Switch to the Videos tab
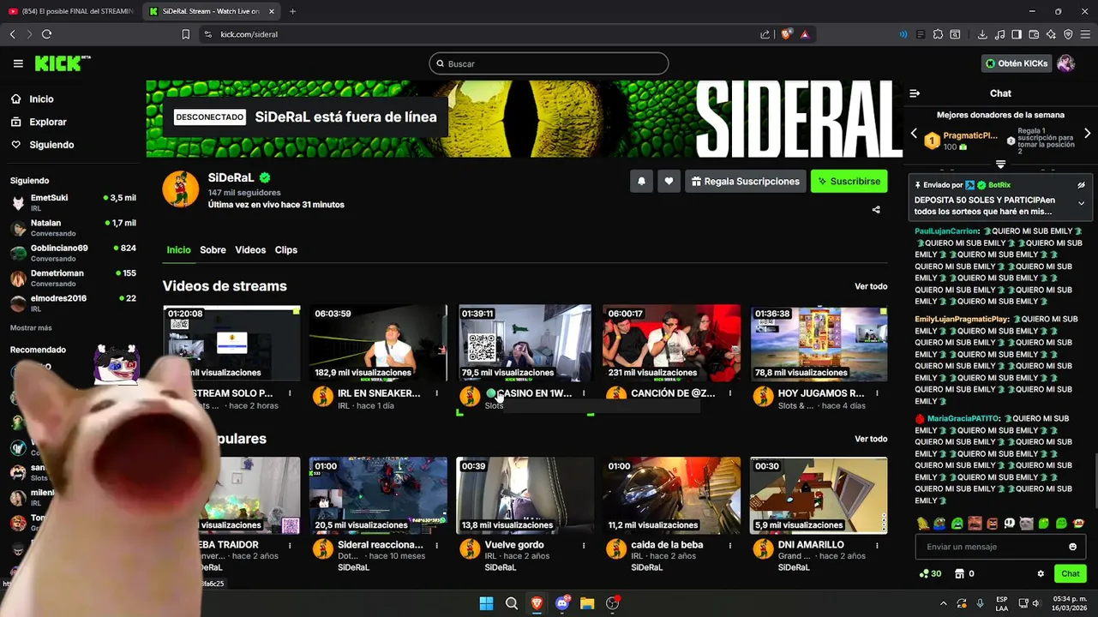The height and width of the screenshot is (617, 1098). tap(250, 250)
